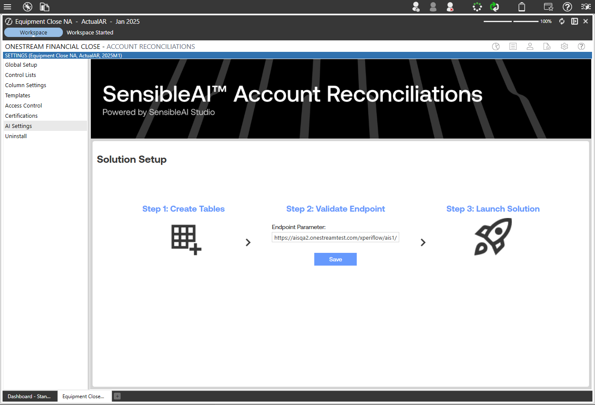Click the person outline icon in header
The width and height of the screenshot is (595, 405).
coord(530,46)
